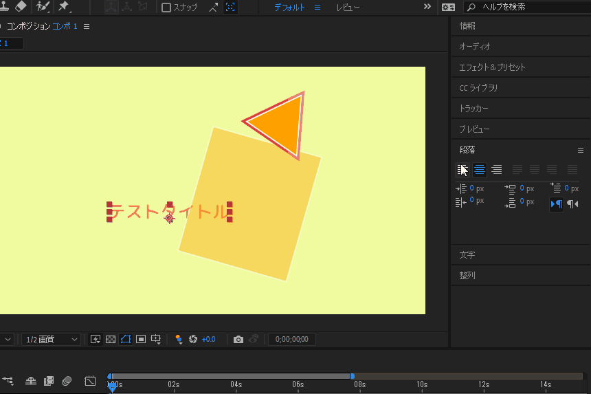This screenshot has width=591, height=394.
Task: Toggle the region of interest icon
Action: coord(141,339)
